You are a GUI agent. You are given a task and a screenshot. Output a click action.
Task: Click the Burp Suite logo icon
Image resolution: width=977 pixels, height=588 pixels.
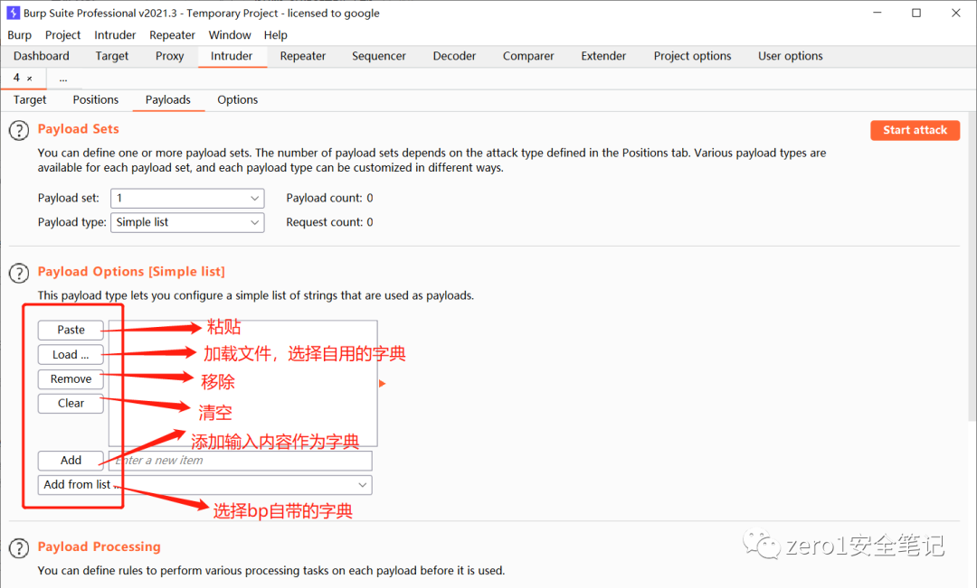(13, 13)
